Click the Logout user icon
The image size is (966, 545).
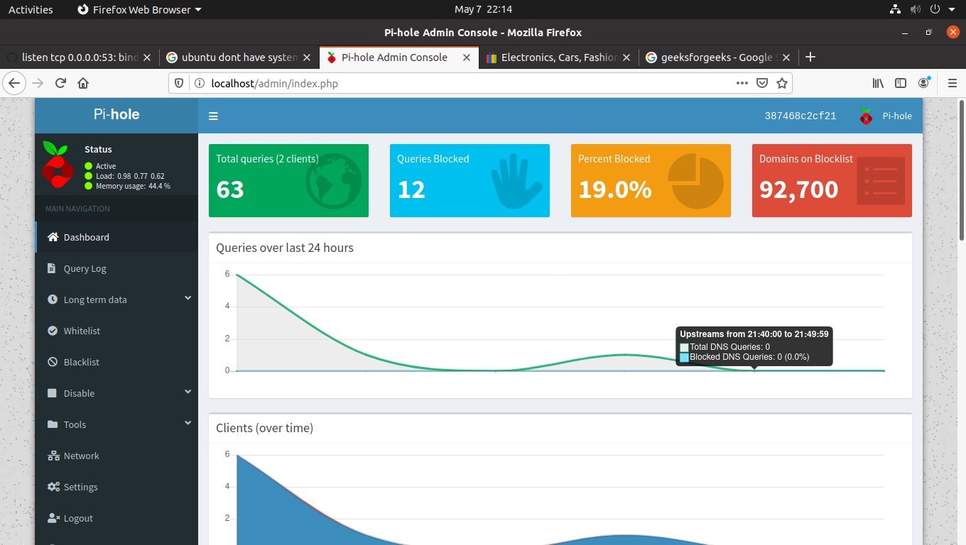[53, 518]
